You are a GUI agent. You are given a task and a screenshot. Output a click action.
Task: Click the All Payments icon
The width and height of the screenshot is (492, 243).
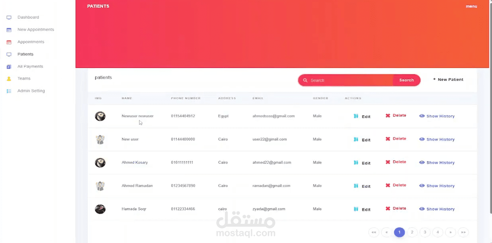9,67
